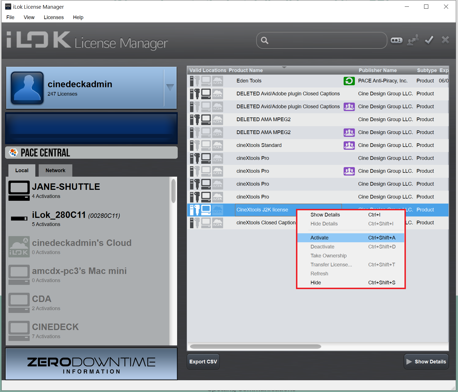The image size is (458, 392).
Task: Choose Hide in the context menu
Action: (351, 283)
